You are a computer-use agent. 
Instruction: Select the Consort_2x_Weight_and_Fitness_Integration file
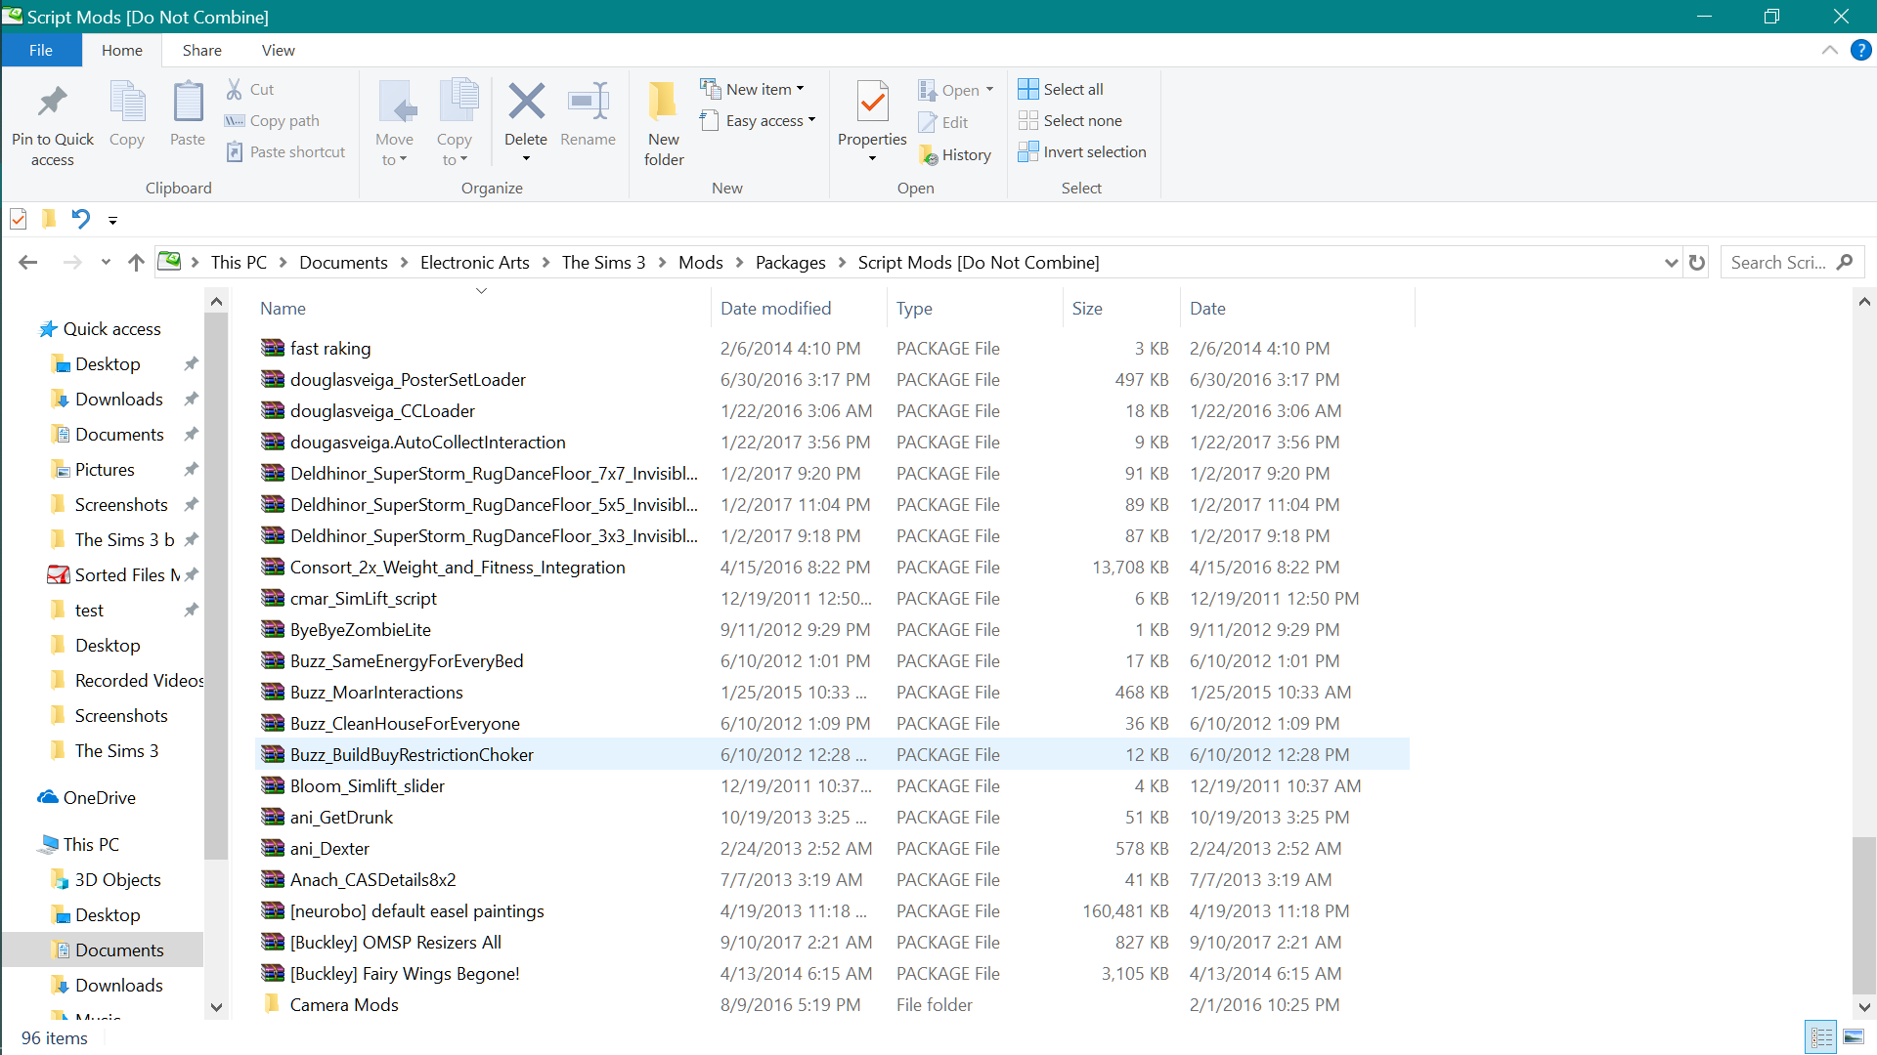tap(458, 567)
